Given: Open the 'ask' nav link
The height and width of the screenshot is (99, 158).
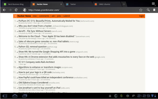Looking at the screenshot, I should click(53, 16).
